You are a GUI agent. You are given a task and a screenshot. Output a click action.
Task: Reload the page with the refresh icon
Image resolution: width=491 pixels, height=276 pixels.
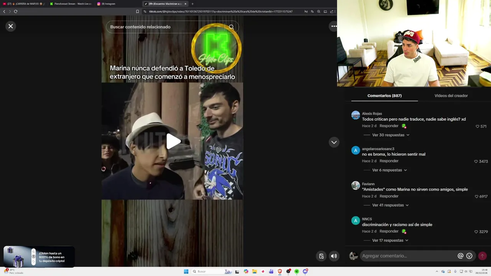point(16,11)
